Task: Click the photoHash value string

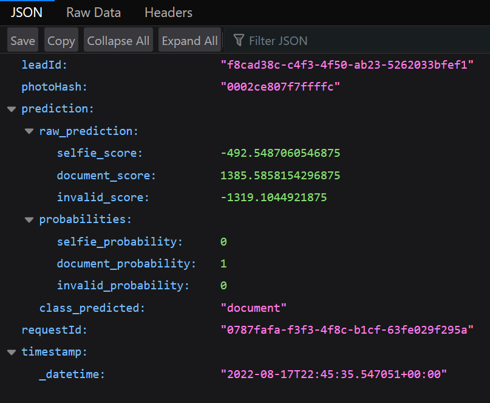Action: coord(280,87)
